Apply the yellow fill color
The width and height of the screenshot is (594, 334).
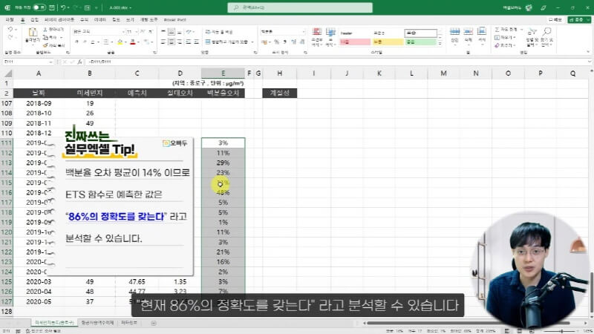click(x=120, y=42)
